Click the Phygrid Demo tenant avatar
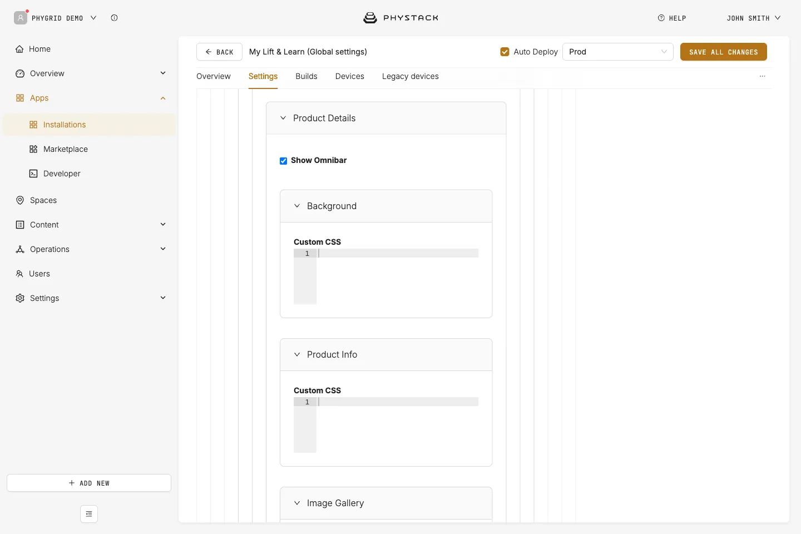The image size is (801, 534). tap(21, 18)
